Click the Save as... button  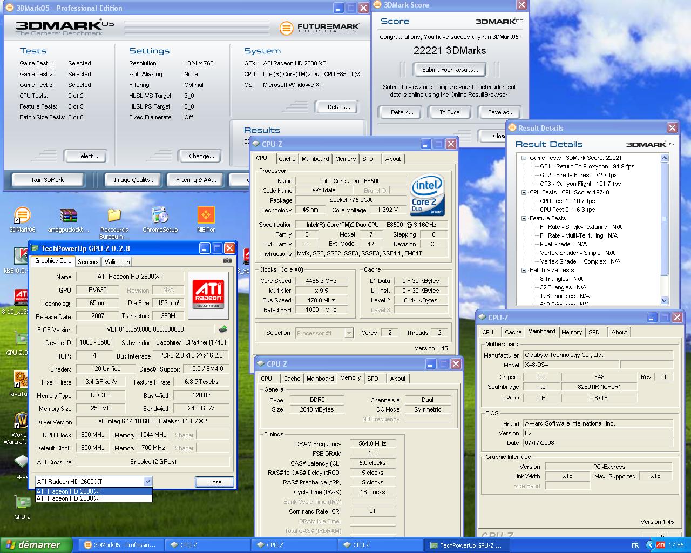click(x=500, y=112)
